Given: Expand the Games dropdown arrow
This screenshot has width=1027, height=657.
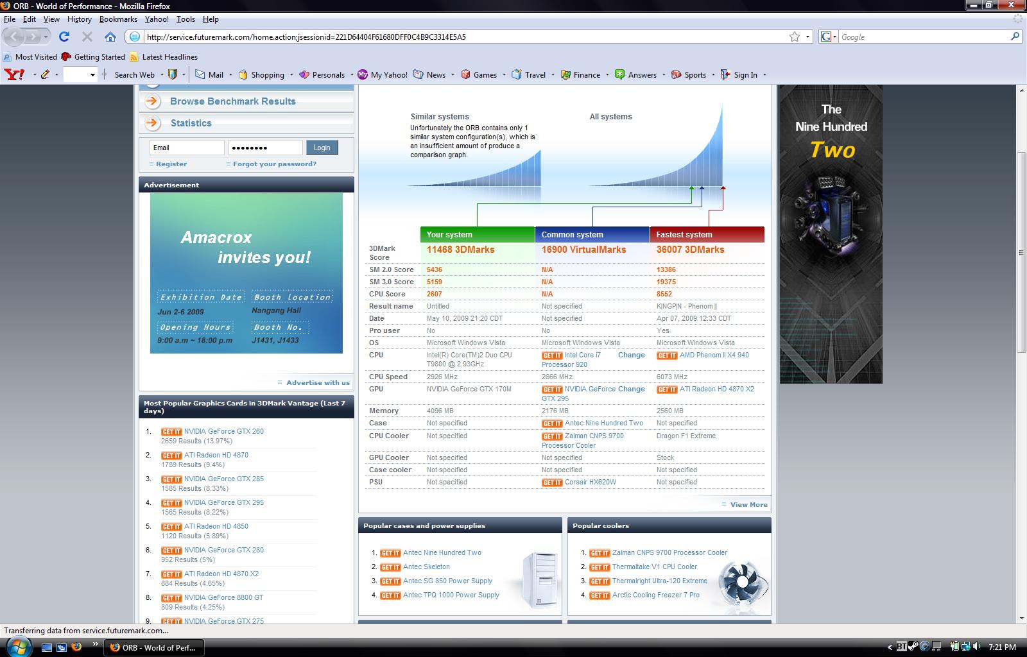Looking at the screenshot, I should click(504, 74).
